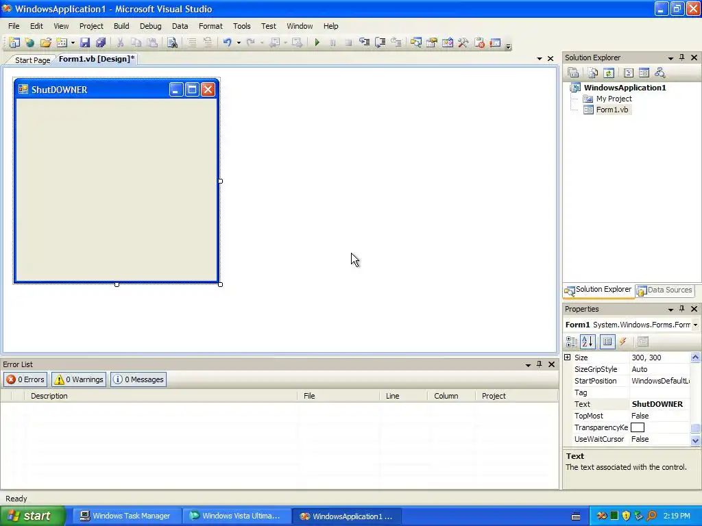This screenshot has height=526, width=702.
Task: Switch to the Start Page tab
Action: click(x=32, y=60)
